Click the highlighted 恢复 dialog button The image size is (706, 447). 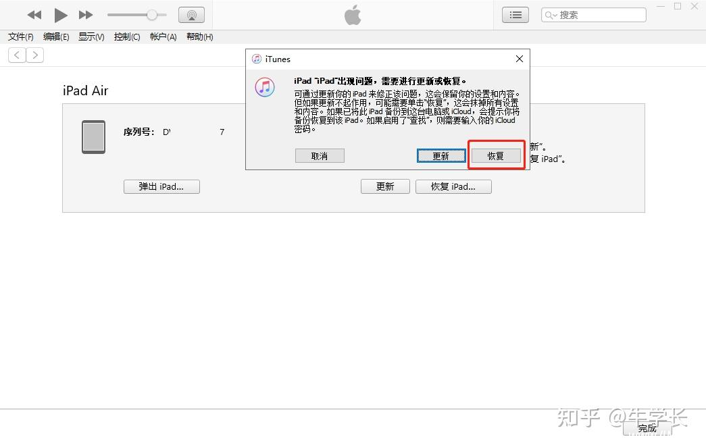tap(496, 156)
